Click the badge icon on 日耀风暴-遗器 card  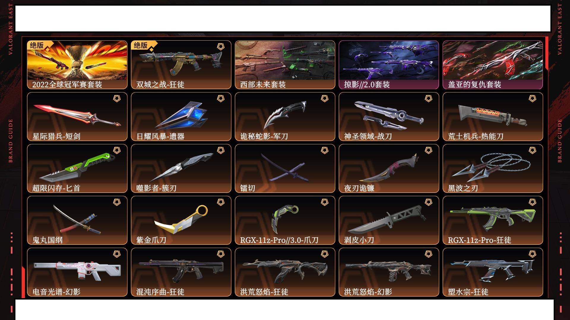pyautogui.click(x=221, y=99)
